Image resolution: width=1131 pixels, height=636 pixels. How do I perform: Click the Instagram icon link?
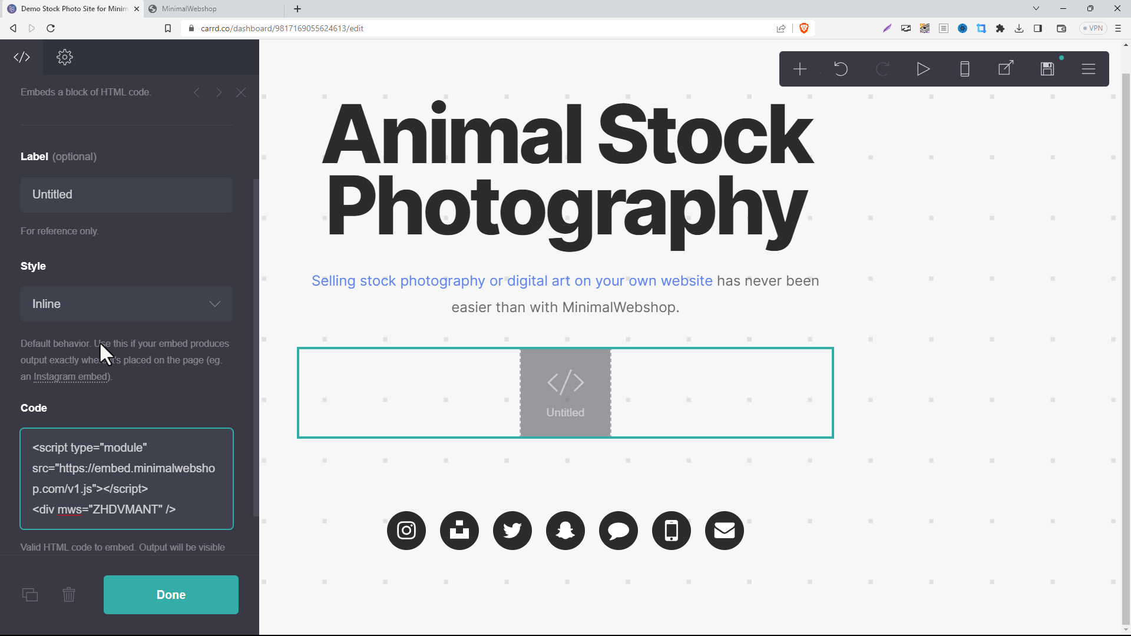406,531
